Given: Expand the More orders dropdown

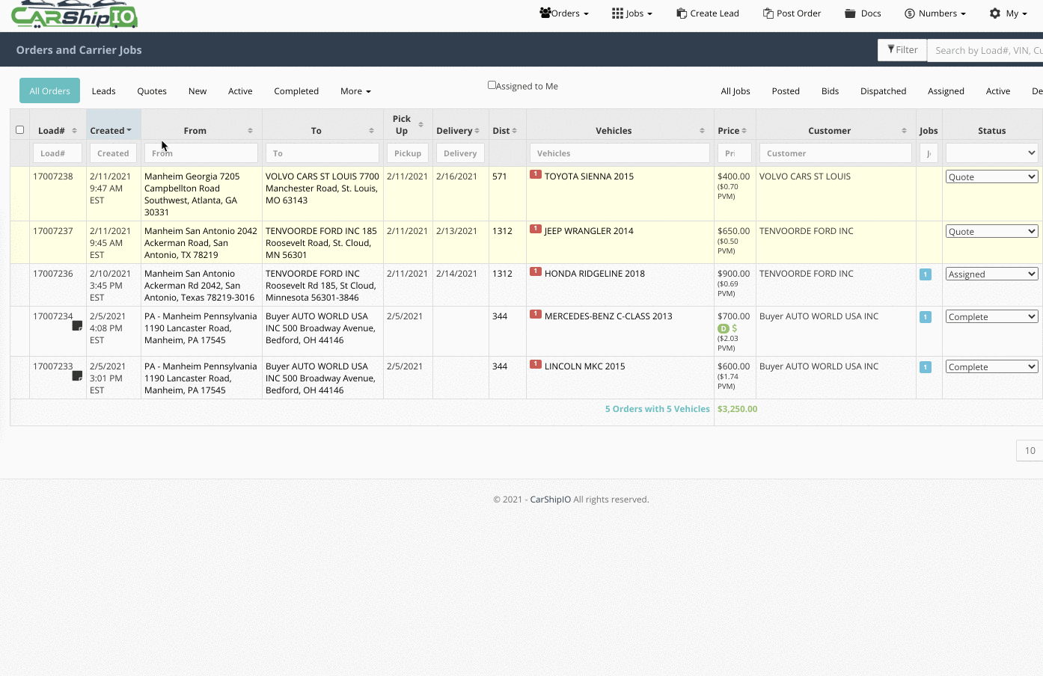Looking at the screenshot, I should click(355, 91).
